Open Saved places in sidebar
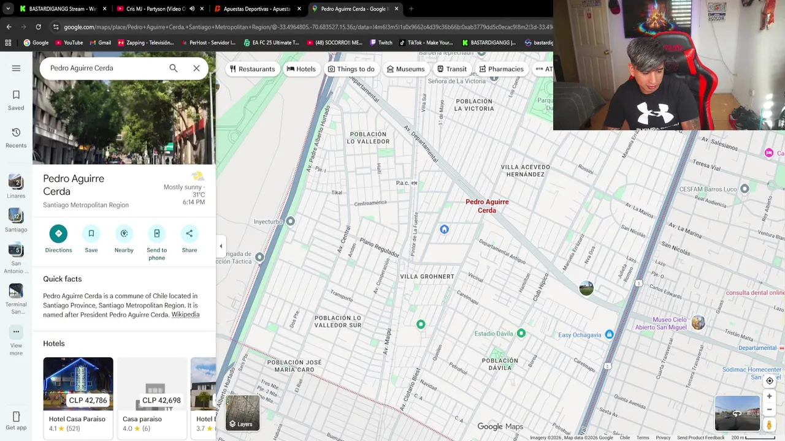This screenshot has width=785, height=441. (16, 100)
